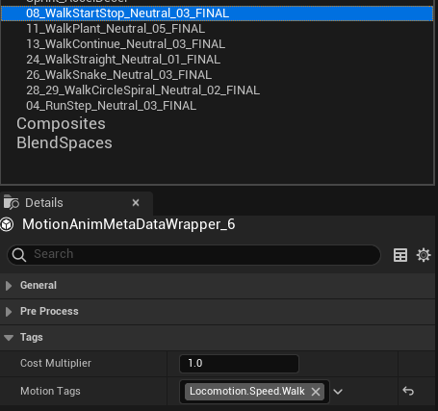The width and height of the screenshot is (438, 411).
Task: Click the Motion Tags property label
Action: point(50,391)
